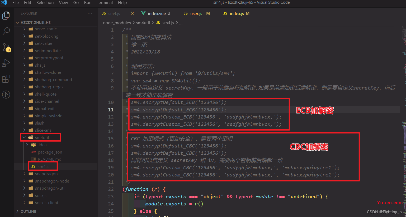Screen dimensions: 406x217
Task: Expand the sha.js folder chevron
Action: click(24, 65)
